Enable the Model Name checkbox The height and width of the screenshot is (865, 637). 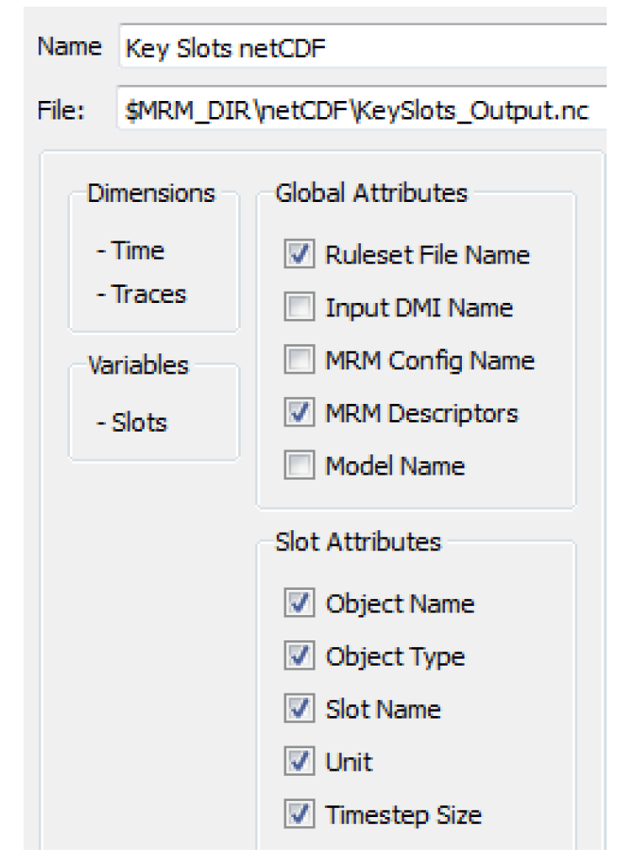(299, 466)
